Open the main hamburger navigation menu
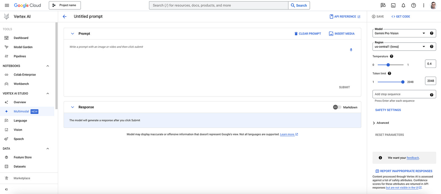This screenshot has height=194, width=441. (x=7, y=5)
